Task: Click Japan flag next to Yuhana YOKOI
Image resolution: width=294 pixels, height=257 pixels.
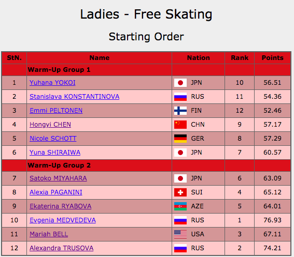Action: [180, 83]
